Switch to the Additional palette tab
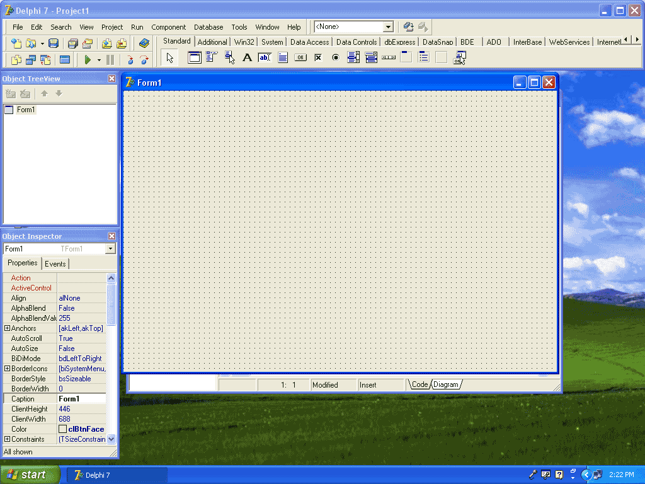Image resolution: width=645 pixels, height=484 pixels. 212,42
